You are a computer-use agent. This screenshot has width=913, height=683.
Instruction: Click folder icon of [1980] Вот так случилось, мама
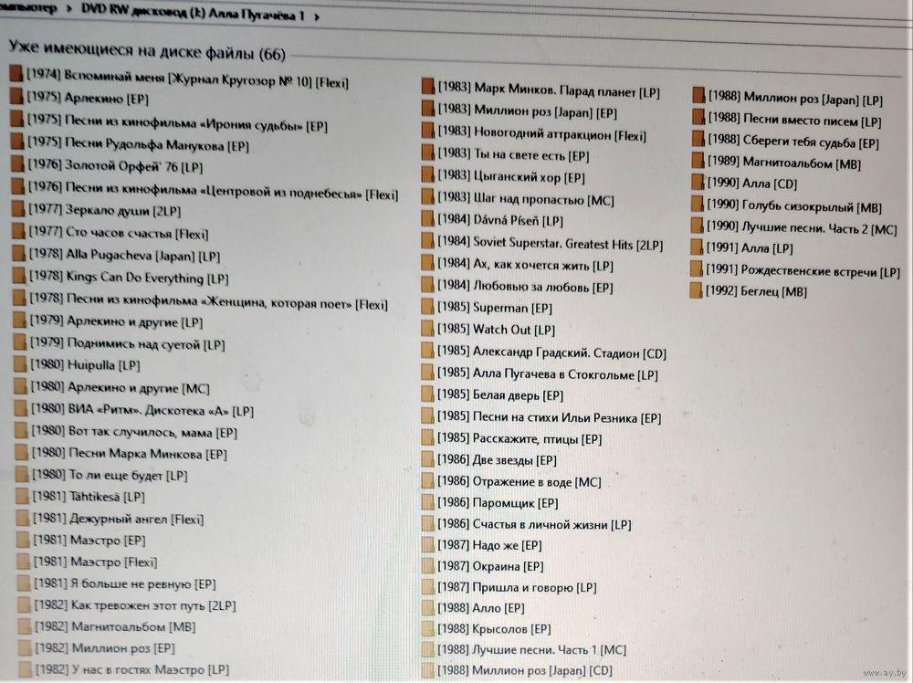pyautogui.click(x=21, y=431)
